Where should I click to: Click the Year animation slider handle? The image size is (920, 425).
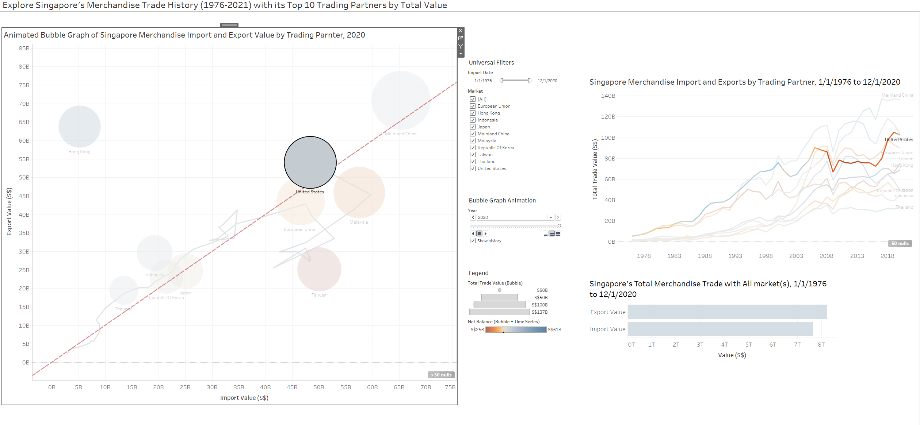[559, 226]
